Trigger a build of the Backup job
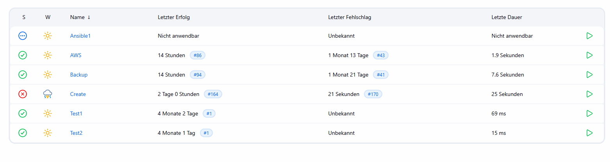The height and width of the screenshot is (162, 610). click(x=589, y=75)
